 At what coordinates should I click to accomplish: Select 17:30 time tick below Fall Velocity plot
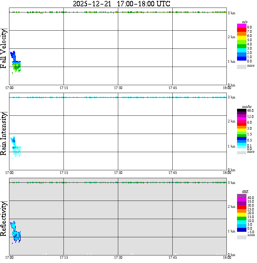118,88
